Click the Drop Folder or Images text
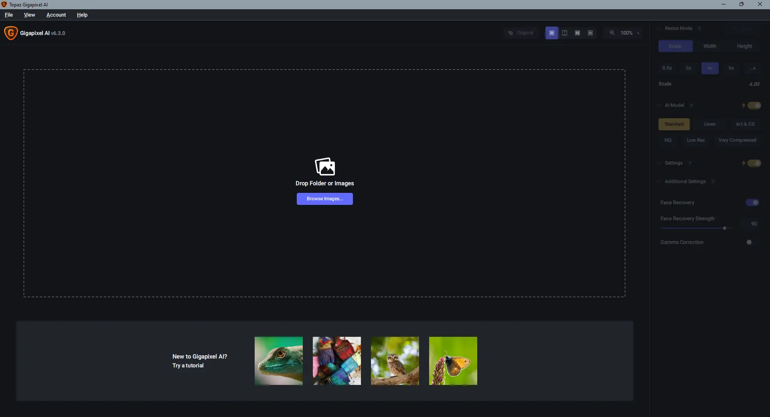 325,183
